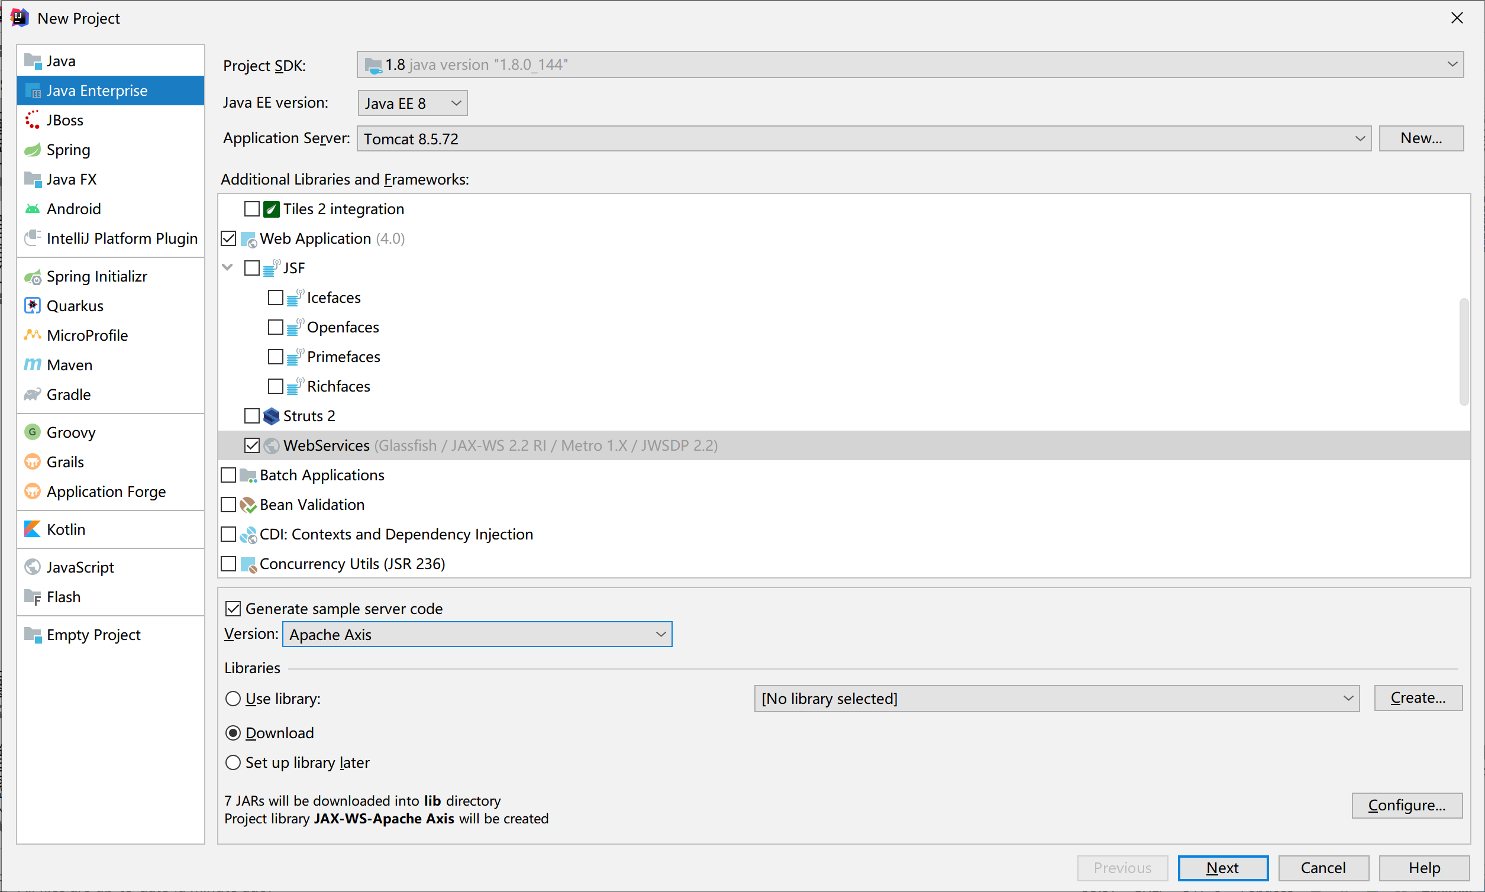Image resolution: width=1485 pixels, height=892 pixels.
Task: Click the Gradle elephant icon
Action: point(33,395)
